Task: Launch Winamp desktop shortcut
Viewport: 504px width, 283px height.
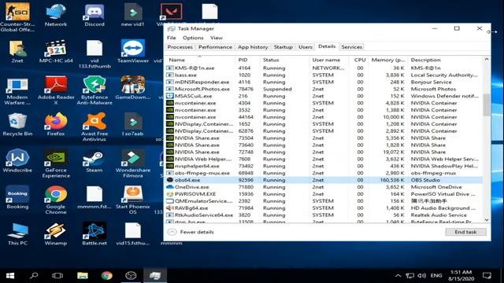Action: (56, 234)
